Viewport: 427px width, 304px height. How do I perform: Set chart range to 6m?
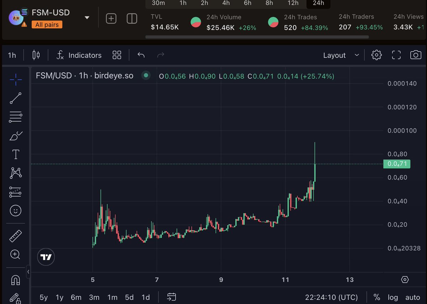[x=76, y=297]
